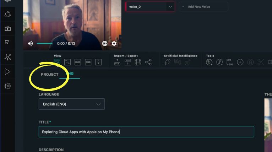Open video language globe selector

[x=105, y=43]
